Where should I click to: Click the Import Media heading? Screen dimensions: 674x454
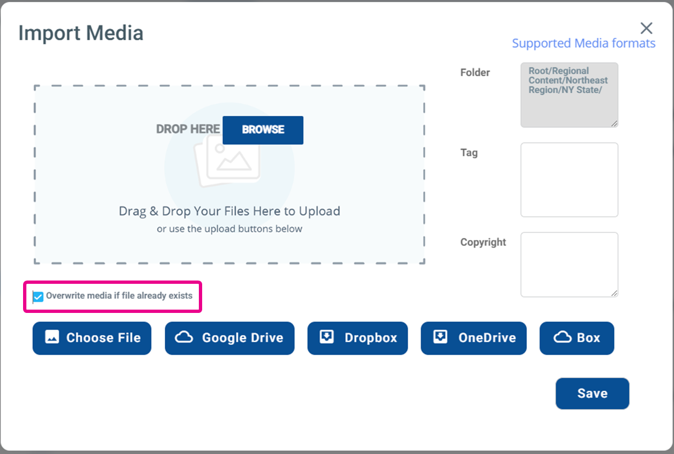(x=81, y=33)
